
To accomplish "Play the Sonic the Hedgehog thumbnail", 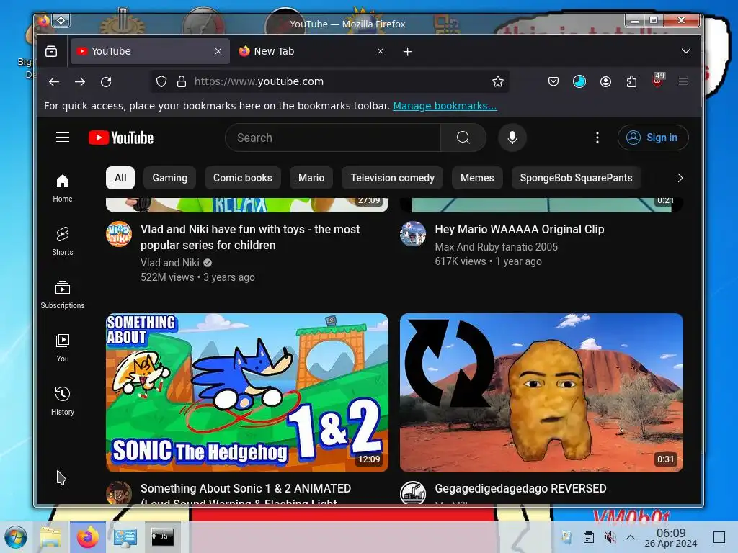I will [247, 392].
